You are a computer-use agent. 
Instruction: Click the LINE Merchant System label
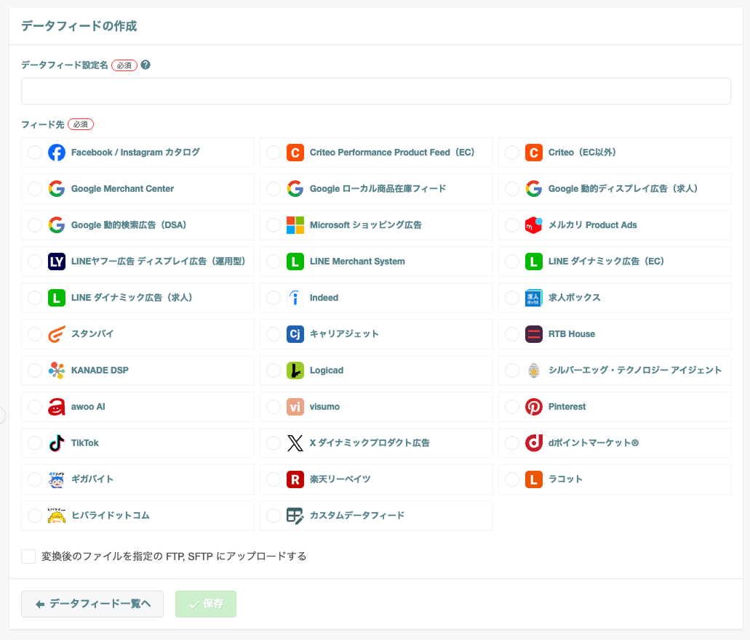[x=357, y=262]
